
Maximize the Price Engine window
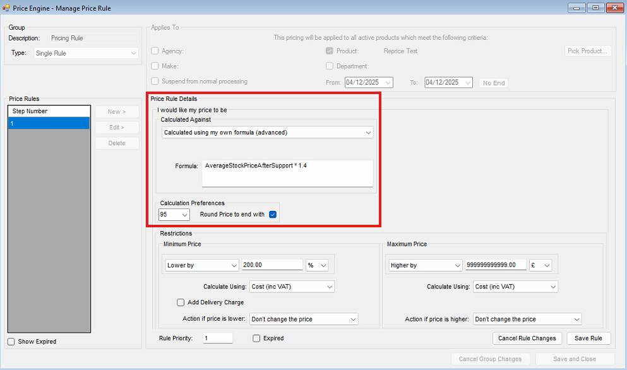click(x=595, y=8)
